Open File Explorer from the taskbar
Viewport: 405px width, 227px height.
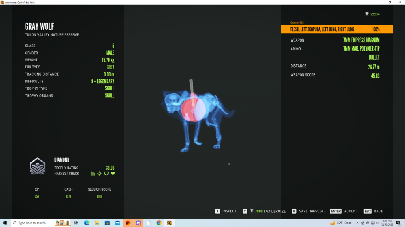(97, 223)
